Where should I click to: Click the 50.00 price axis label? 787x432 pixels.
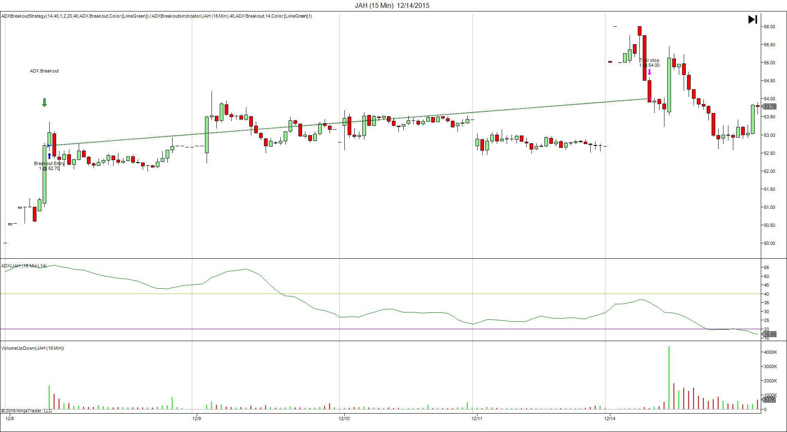point(769,243)
